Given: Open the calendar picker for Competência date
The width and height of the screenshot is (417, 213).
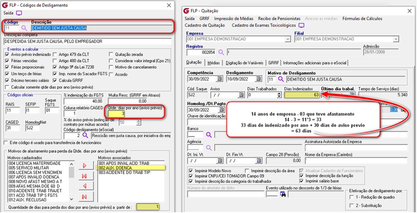Looking at the screenshot, I should (x=220, y=79).
